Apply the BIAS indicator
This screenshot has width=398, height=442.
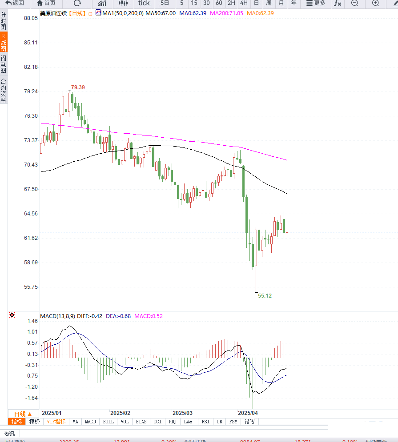(141, 422)
